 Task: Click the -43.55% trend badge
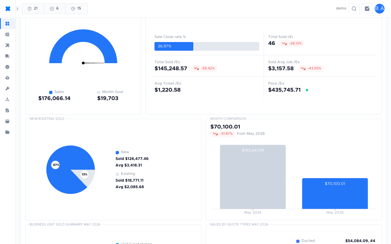click(x=311, y=69)
